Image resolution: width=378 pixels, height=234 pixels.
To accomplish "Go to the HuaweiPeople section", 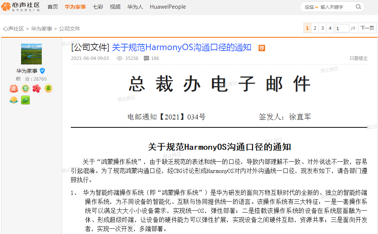I will tap(168, 7).
